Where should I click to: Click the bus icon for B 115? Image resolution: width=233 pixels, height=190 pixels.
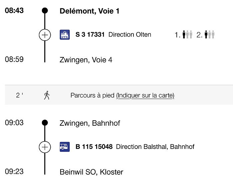tap(65, 147)
